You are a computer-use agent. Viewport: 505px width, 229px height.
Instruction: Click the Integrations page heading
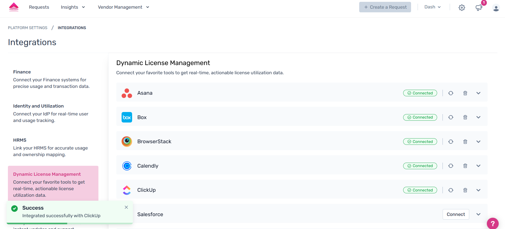click(x=32, y=42)
